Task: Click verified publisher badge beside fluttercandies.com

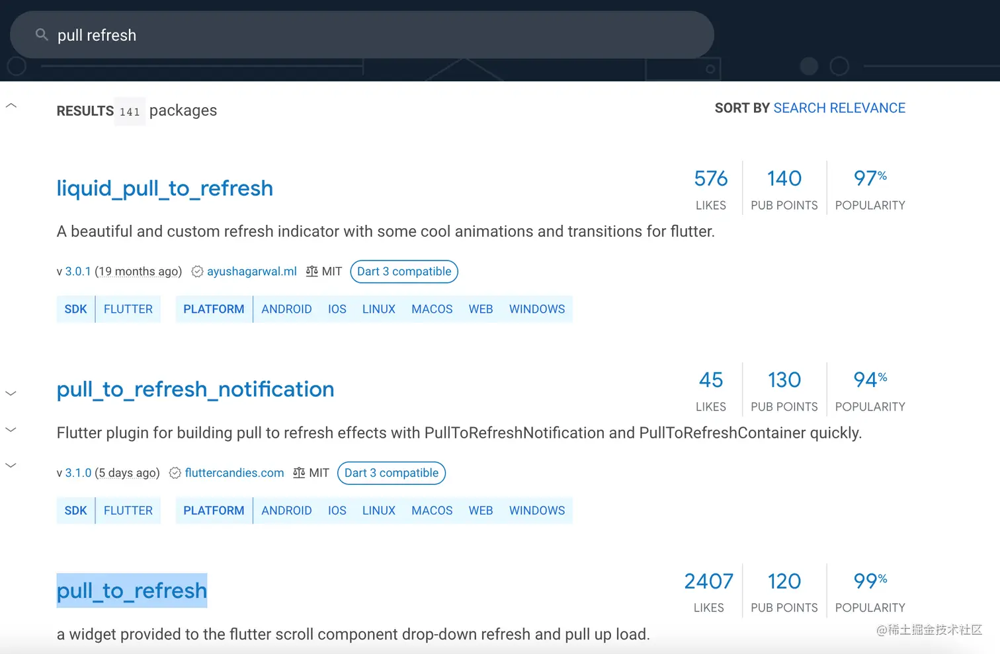Action: tap(175, 473)
